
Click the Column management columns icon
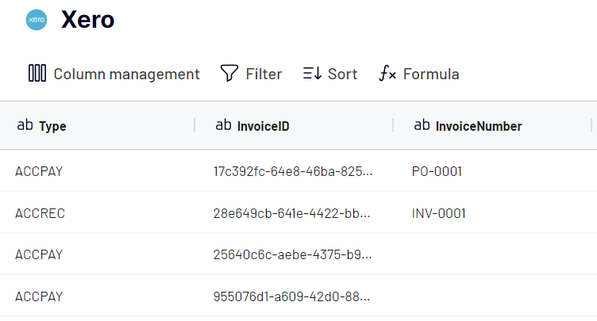coord(37,73)
